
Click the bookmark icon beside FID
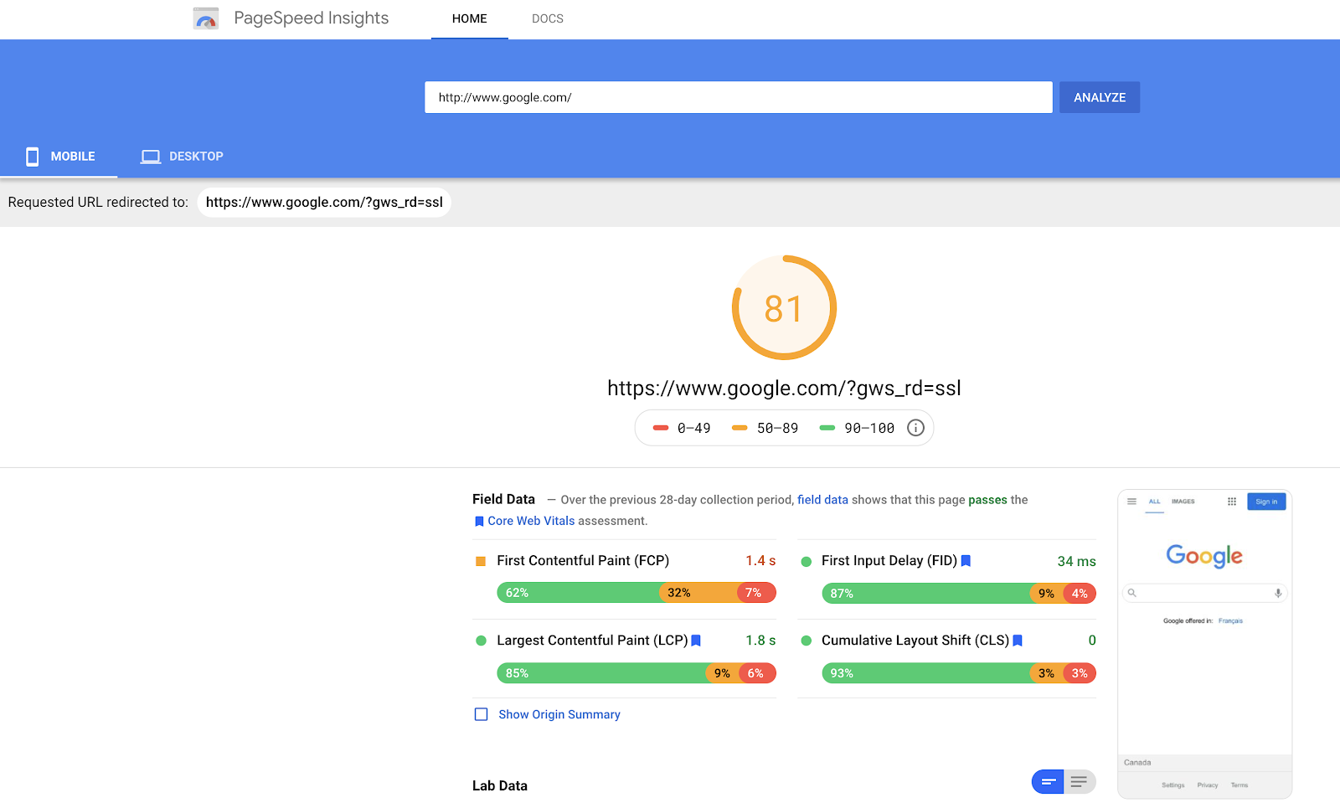[966, 561]
